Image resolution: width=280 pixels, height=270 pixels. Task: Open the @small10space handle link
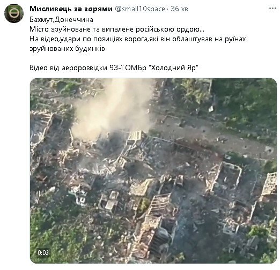tap(139, 9)
